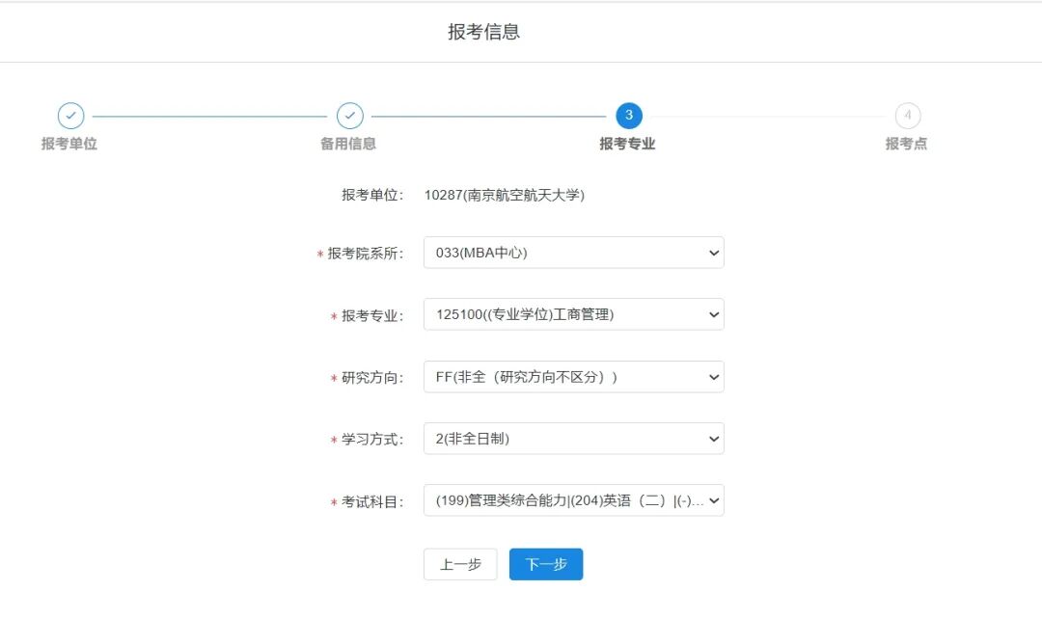The width and height of the screenshot is (1042, 618).
Task: Go to the 报考单位 step label
Action: tap(69, 144)
